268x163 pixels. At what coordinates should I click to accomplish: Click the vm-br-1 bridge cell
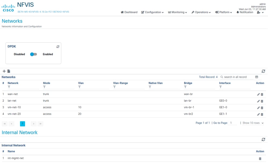tap(189, 107)
